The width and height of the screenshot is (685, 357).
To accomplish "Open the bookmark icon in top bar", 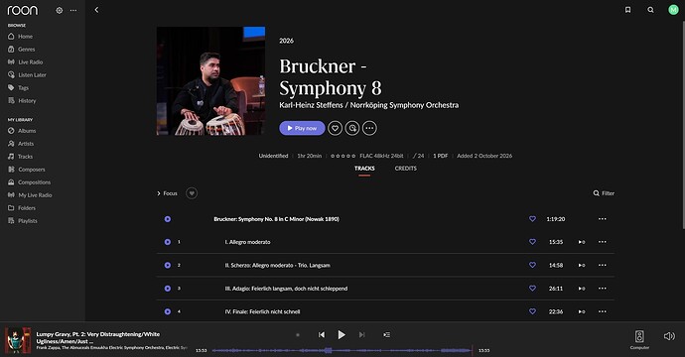I will click(627, 10).
